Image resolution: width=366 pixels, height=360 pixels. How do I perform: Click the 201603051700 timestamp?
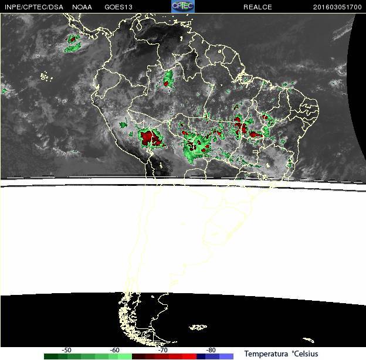(x=337, y=7)
